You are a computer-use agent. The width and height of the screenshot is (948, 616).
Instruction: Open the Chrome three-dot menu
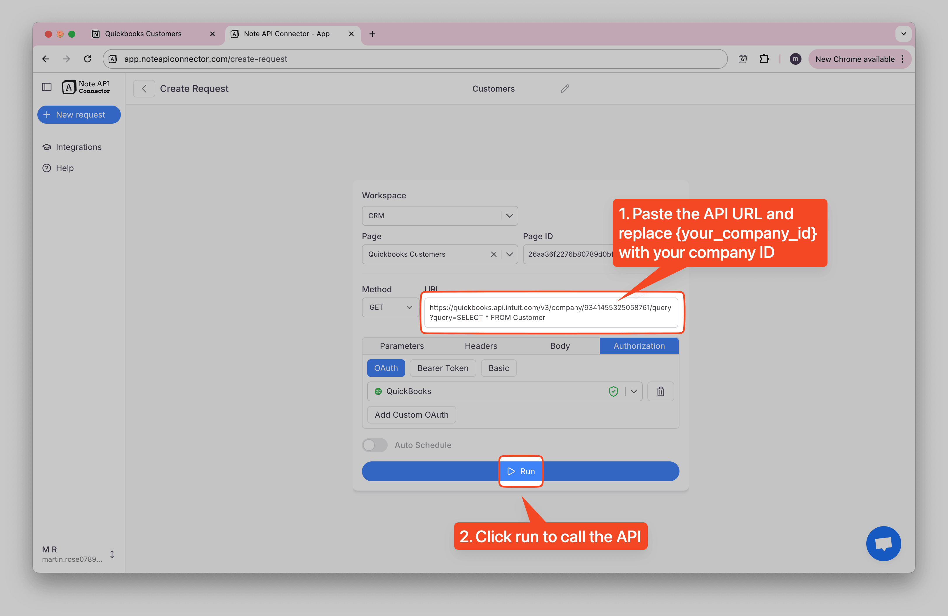902,59
